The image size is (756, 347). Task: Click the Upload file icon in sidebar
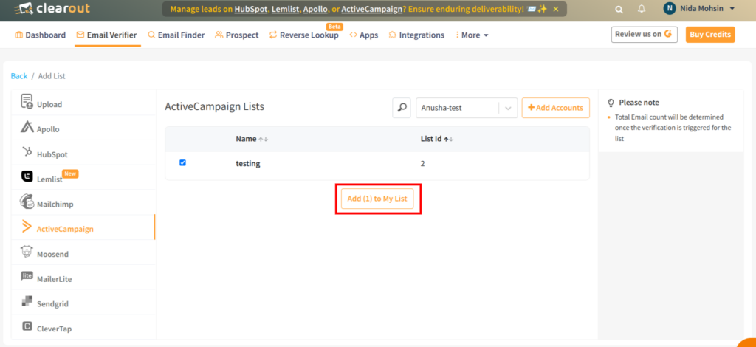(x=27, y=101)
